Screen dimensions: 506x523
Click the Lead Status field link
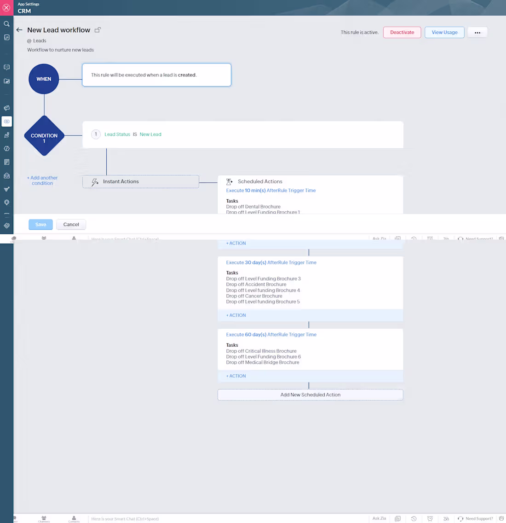[117, 134]
